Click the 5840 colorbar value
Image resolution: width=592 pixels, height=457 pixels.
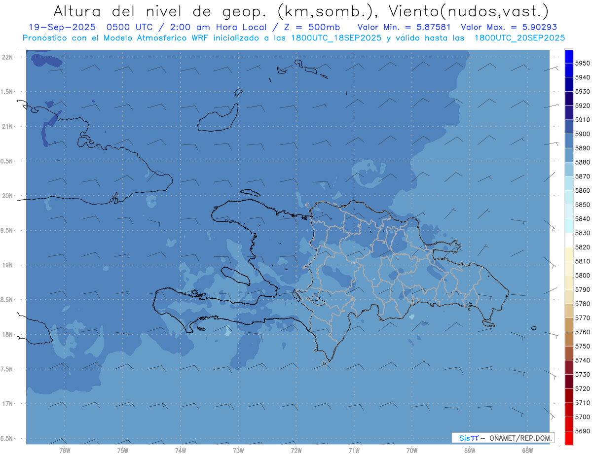(x=583, y=219)
